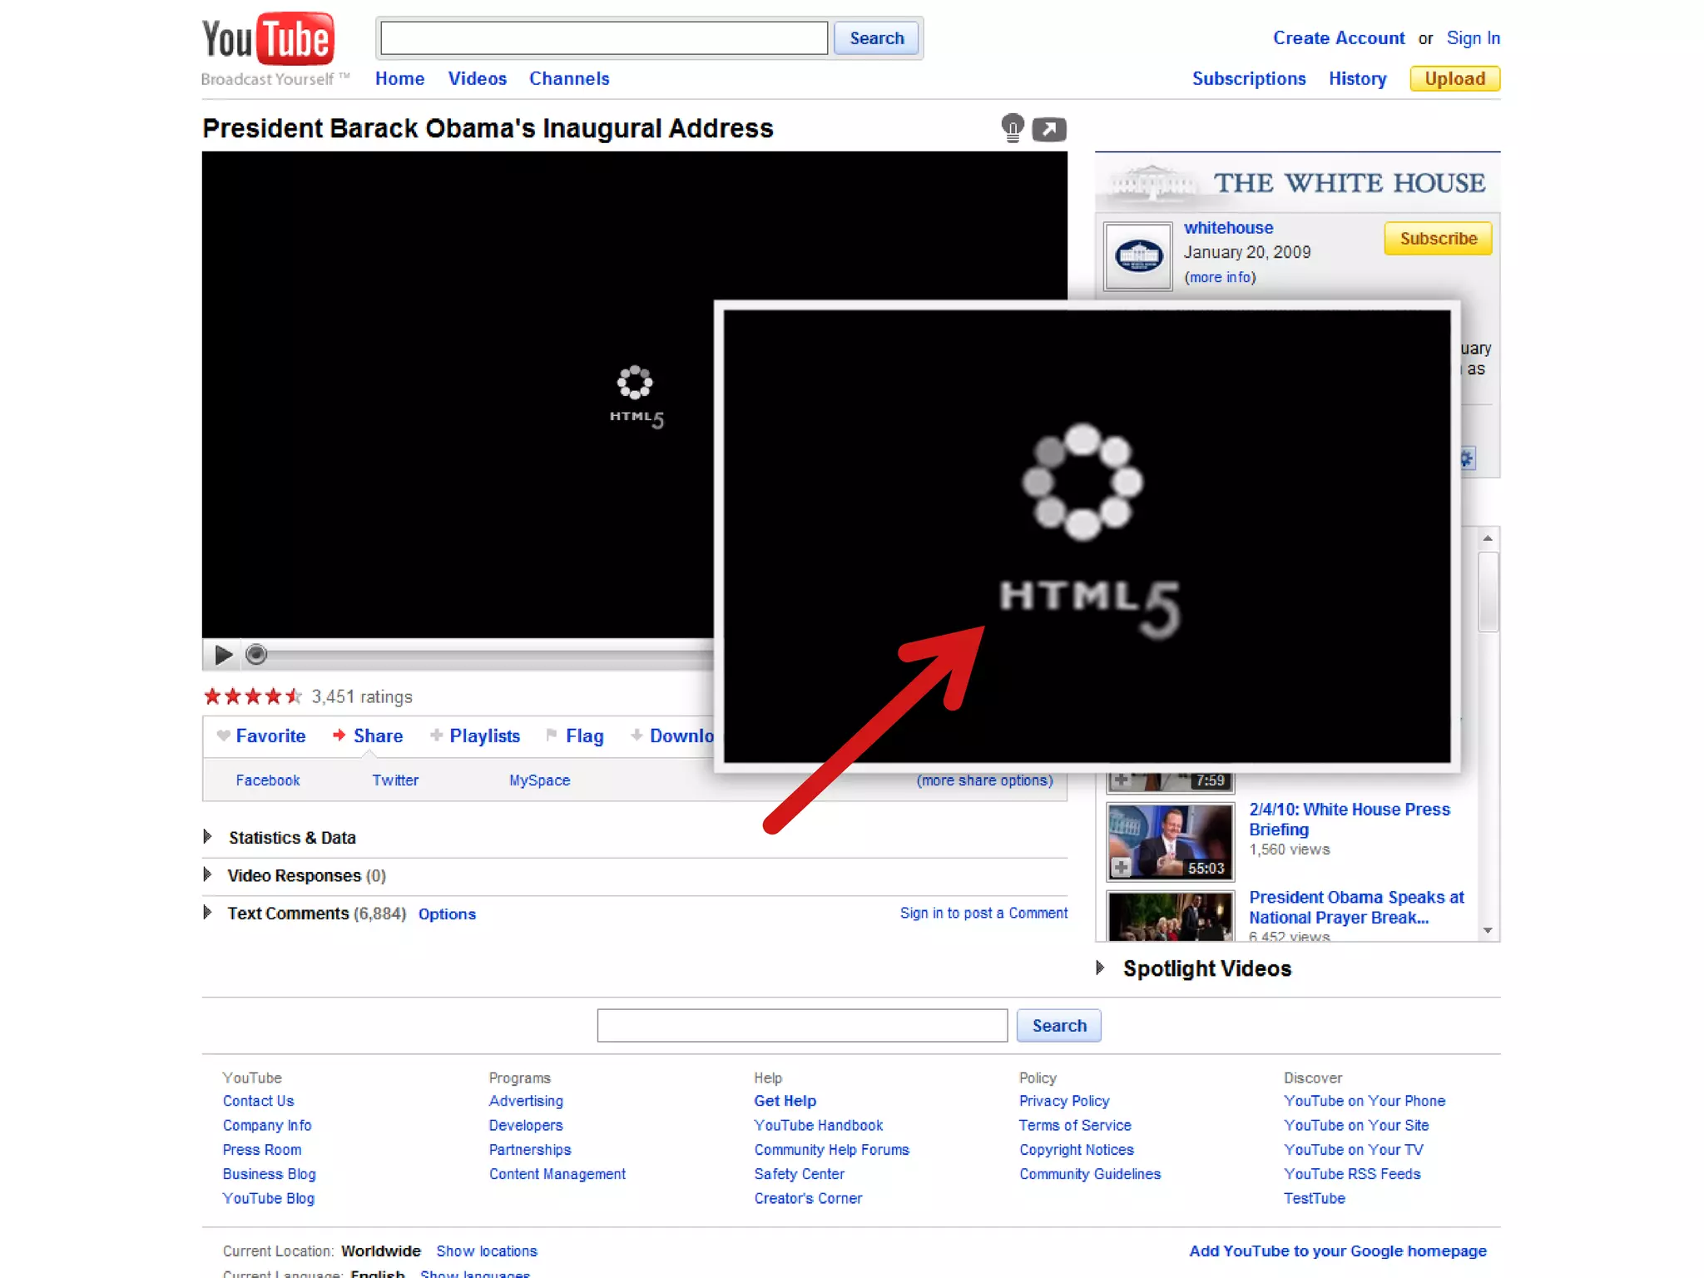The width and height of the screenshot is (1704, 1278).
Task: Click Create Account link
Action: pos(1339,38)
